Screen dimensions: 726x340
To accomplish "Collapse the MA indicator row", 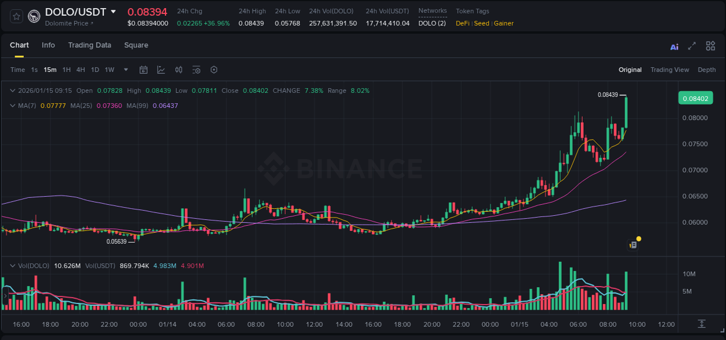I will pyautogui.click(x=13, y=106).
